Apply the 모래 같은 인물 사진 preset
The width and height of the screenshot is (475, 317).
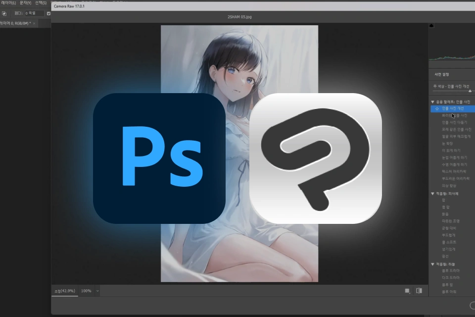tap(457, 130)
